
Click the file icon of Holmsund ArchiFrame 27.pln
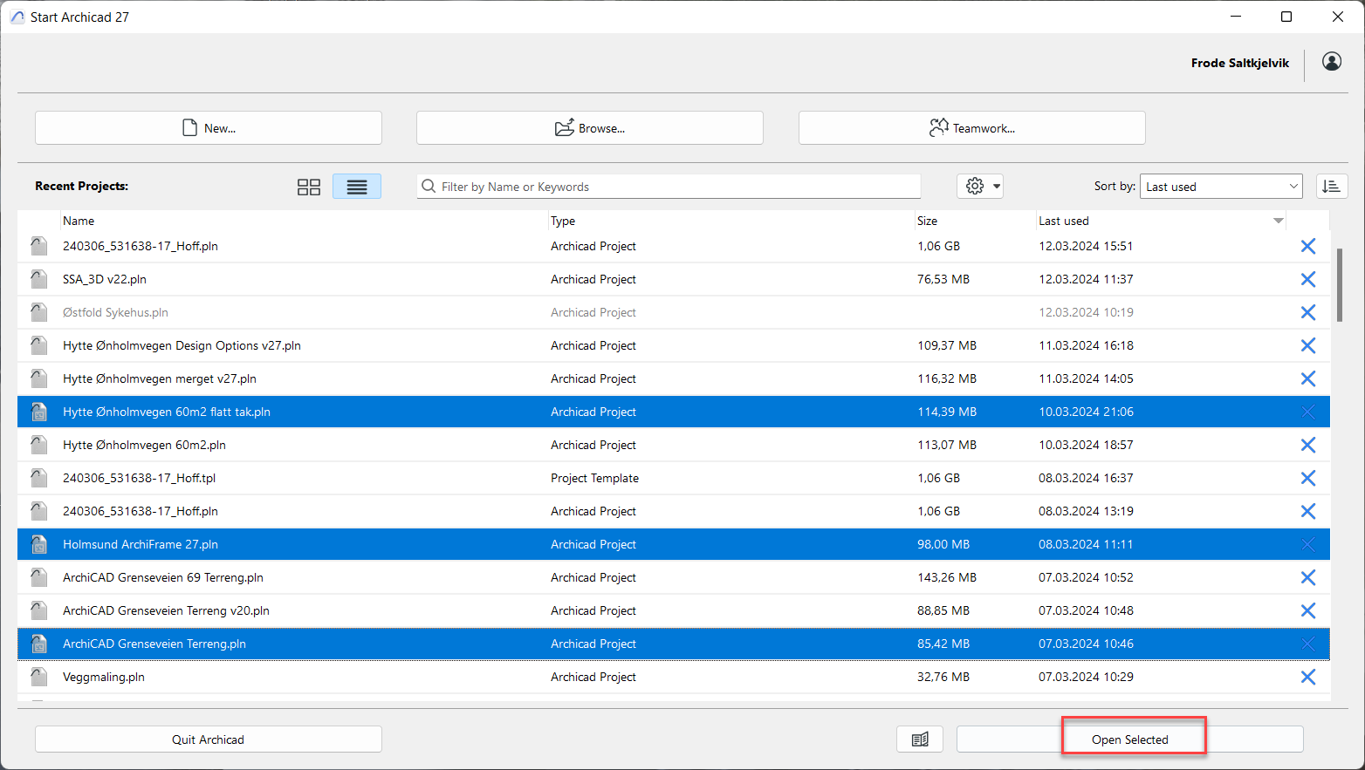click(39, 544)
